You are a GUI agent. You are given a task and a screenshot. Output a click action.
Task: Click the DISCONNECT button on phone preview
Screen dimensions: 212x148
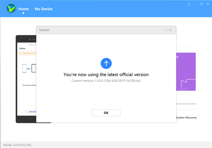click(31, 112)
